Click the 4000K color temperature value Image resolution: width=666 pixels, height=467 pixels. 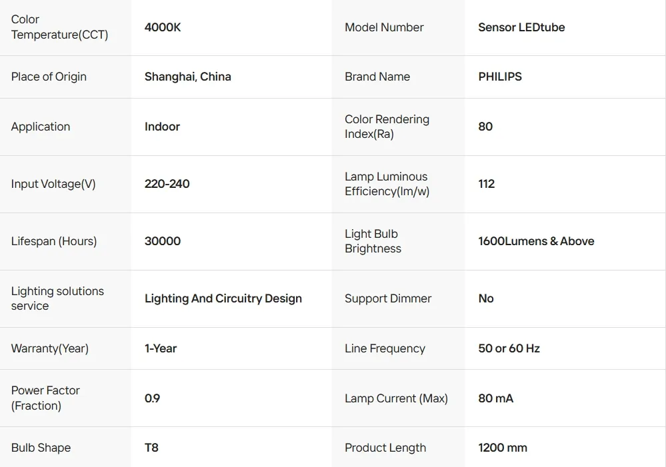coord(163,27)
